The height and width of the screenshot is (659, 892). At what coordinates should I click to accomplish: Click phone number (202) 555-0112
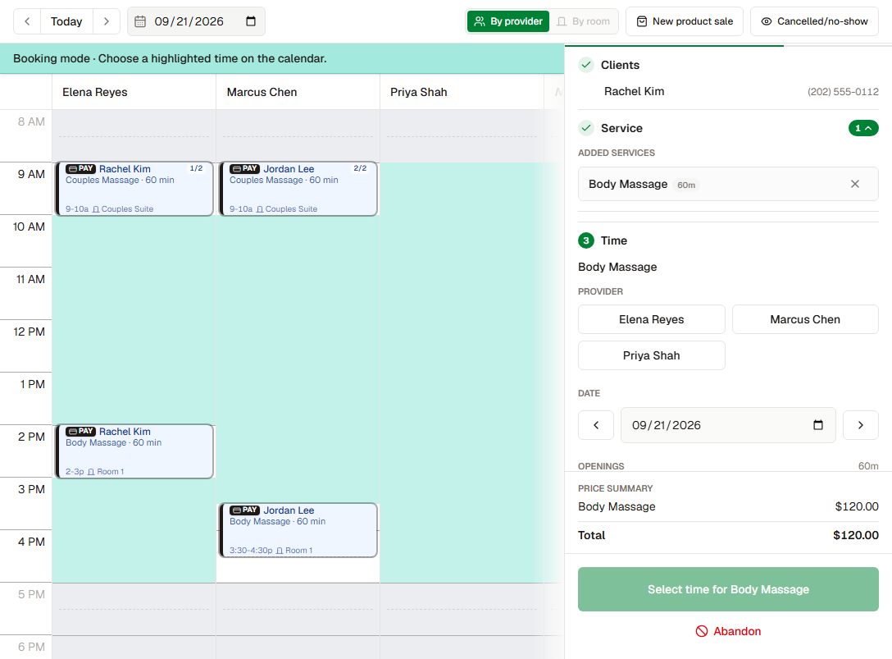pyautogui.click(x=843, y=92)
